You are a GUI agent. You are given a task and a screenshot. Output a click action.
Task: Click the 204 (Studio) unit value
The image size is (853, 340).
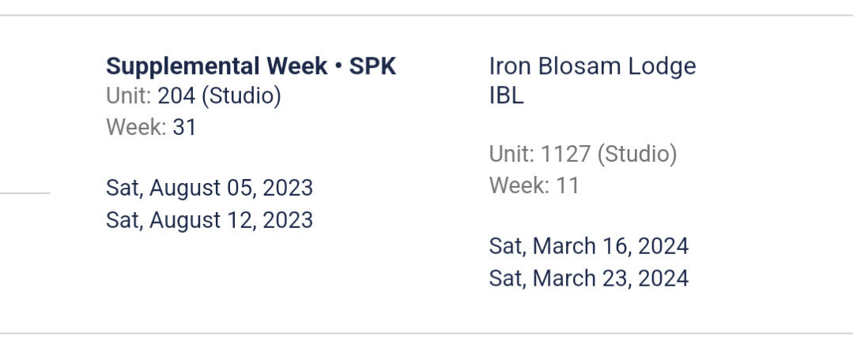tap(219, 96)
